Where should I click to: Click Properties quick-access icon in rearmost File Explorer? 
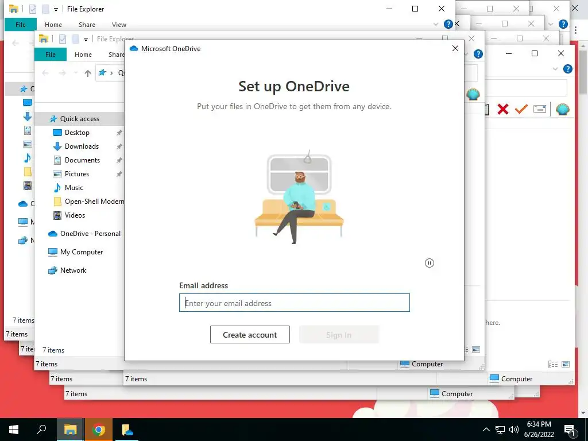[x=33, y=9]
